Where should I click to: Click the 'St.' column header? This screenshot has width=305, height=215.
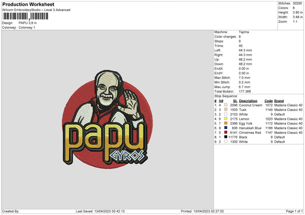click(x=235, y=101)
